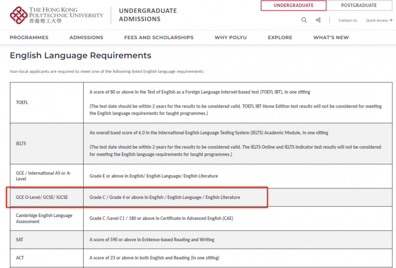Click the Grade C / Grade 4 requirement text

pyautogui.click(x=165, y=197)
